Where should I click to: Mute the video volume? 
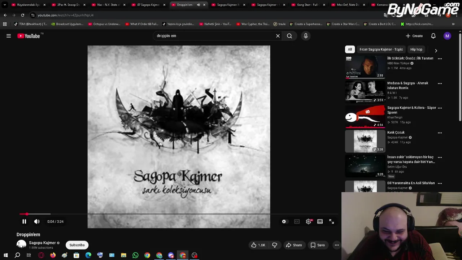coord(37,221)
